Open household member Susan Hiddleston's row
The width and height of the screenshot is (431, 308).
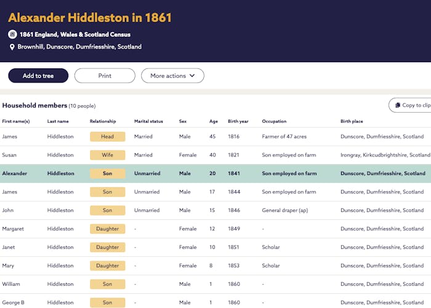(x=216, y=155)
